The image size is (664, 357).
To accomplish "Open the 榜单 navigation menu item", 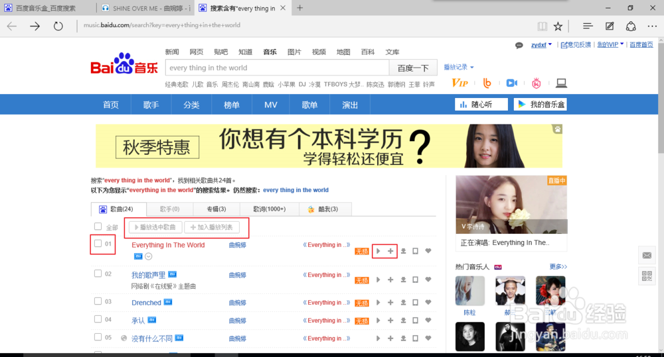I will [x=232, y=105].
